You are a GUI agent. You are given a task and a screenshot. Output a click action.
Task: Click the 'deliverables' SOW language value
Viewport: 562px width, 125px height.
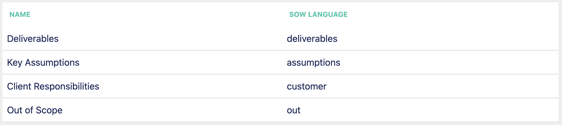click(312, 39)
